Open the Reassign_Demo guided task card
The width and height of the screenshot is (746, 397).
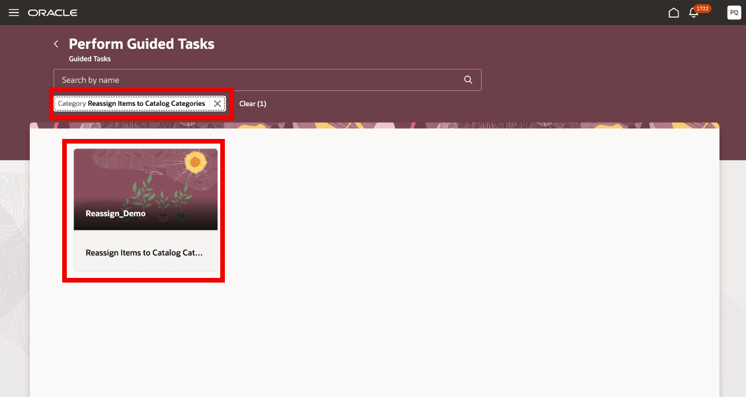145,210
